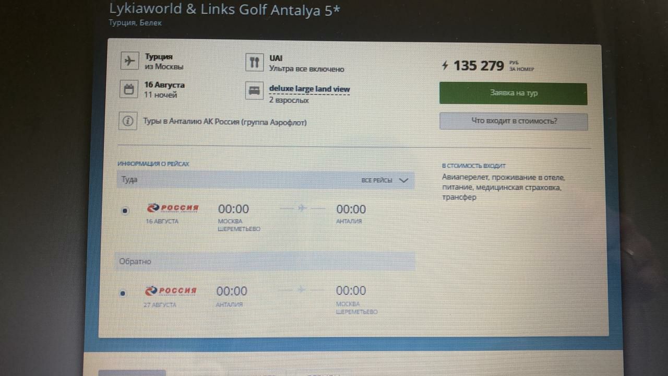Click the Информация о рейсах heading
The image size is (668, 376).
(153, 164)
